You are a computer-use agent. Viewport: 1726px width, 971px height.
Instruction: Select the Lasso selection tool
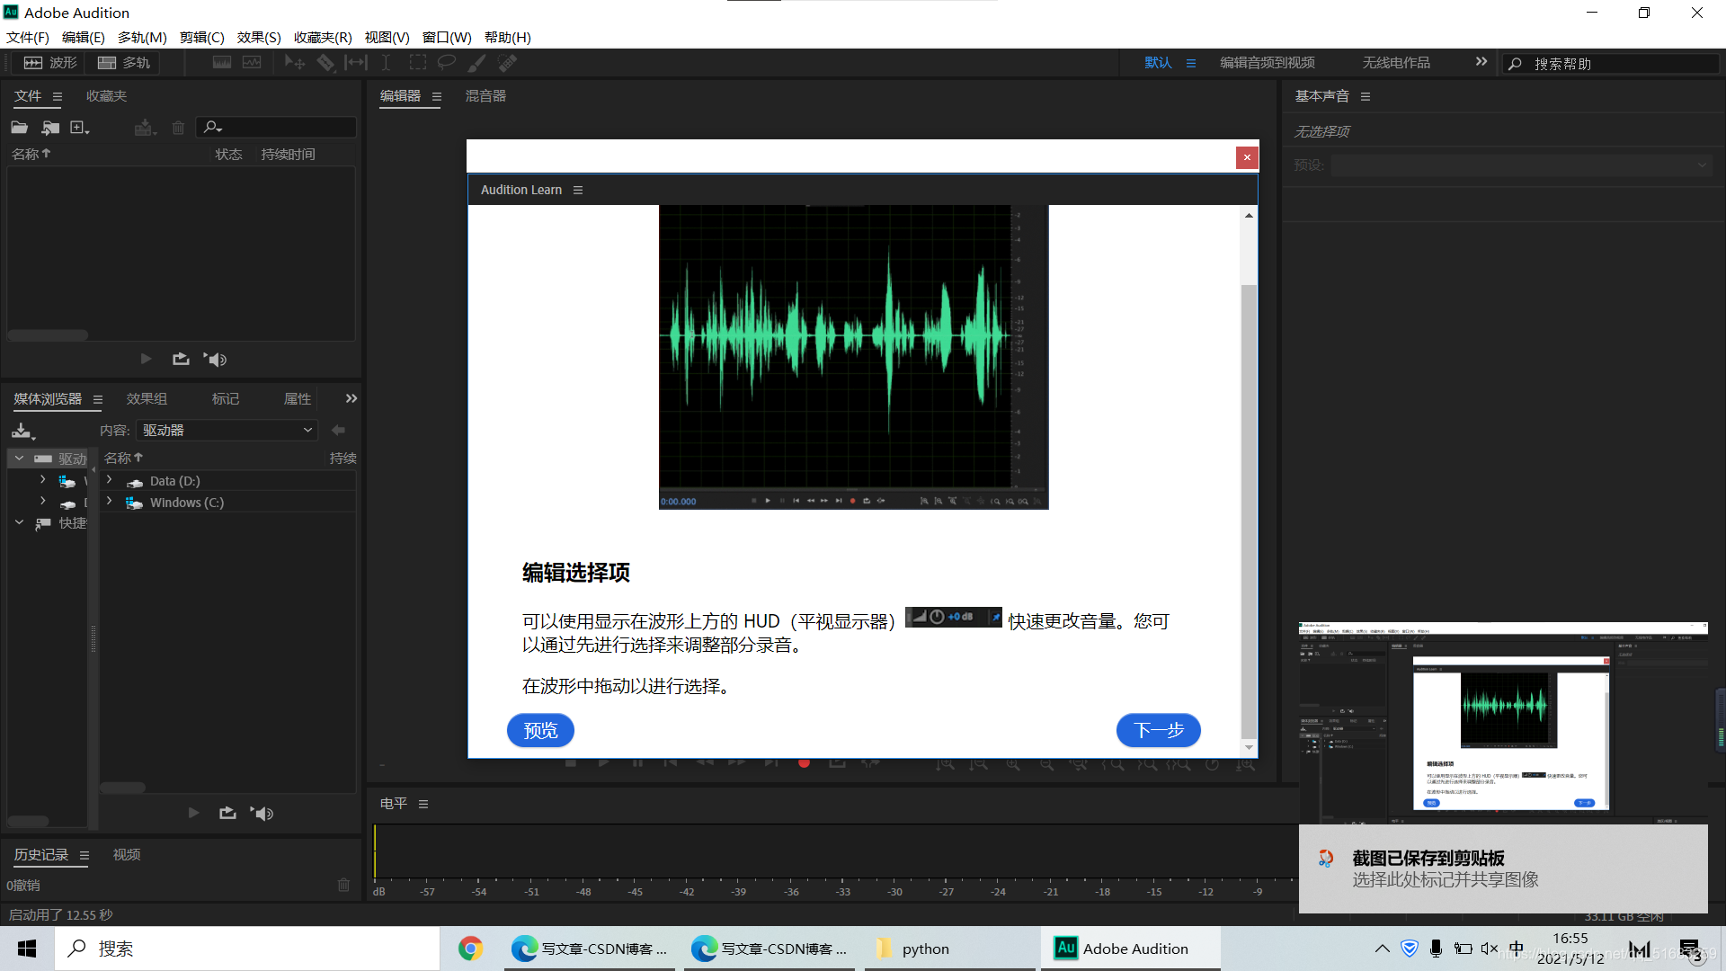pyautogui.click(x=446, y=63)
